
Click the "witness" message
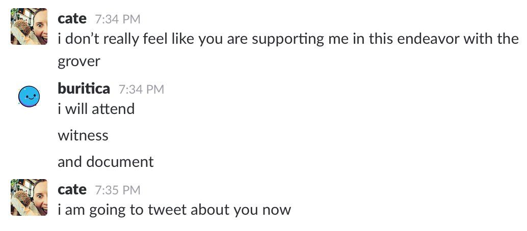[83, 135]
